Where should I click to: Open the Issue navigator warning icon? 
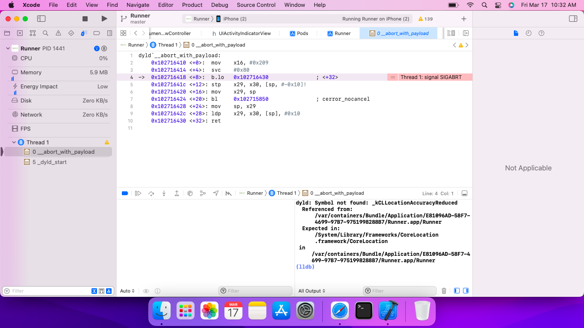coord(58,33)
